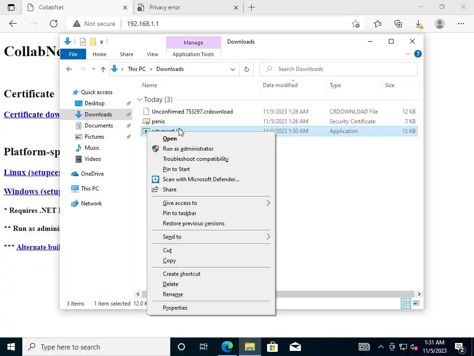Open Edge Favorites list icon
This screenshot has height=356, width=474.
[x=378, y=24]
